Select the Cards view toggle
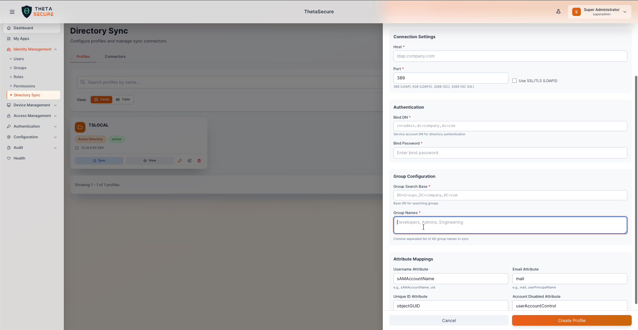Image resolution: width=638 pixels, height=330 pixels. point(102,99)
